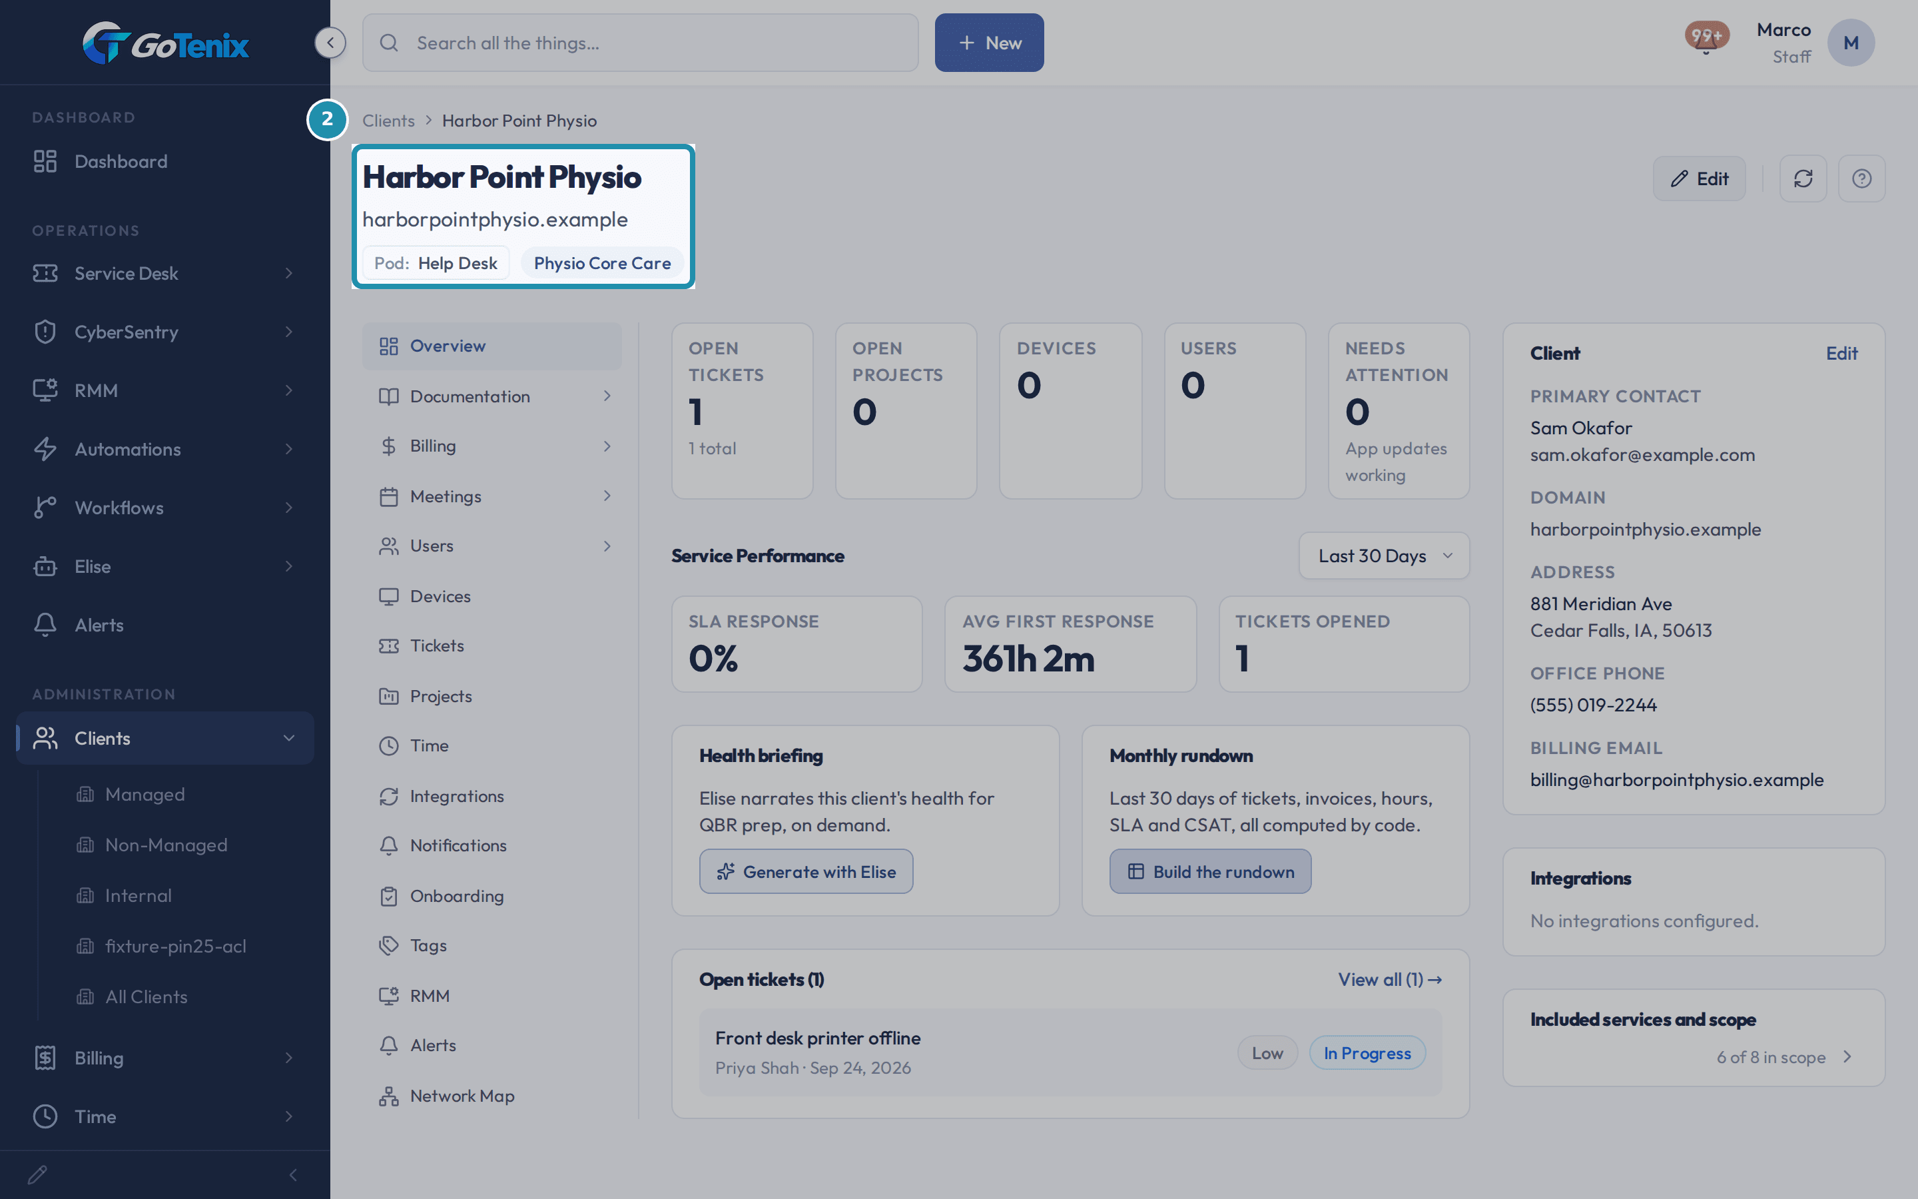Click the search magnifier icon

(388, 43)
